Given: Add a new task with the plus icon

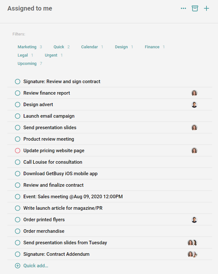Looking at the screenshot, I should click(x=206, y=8).
